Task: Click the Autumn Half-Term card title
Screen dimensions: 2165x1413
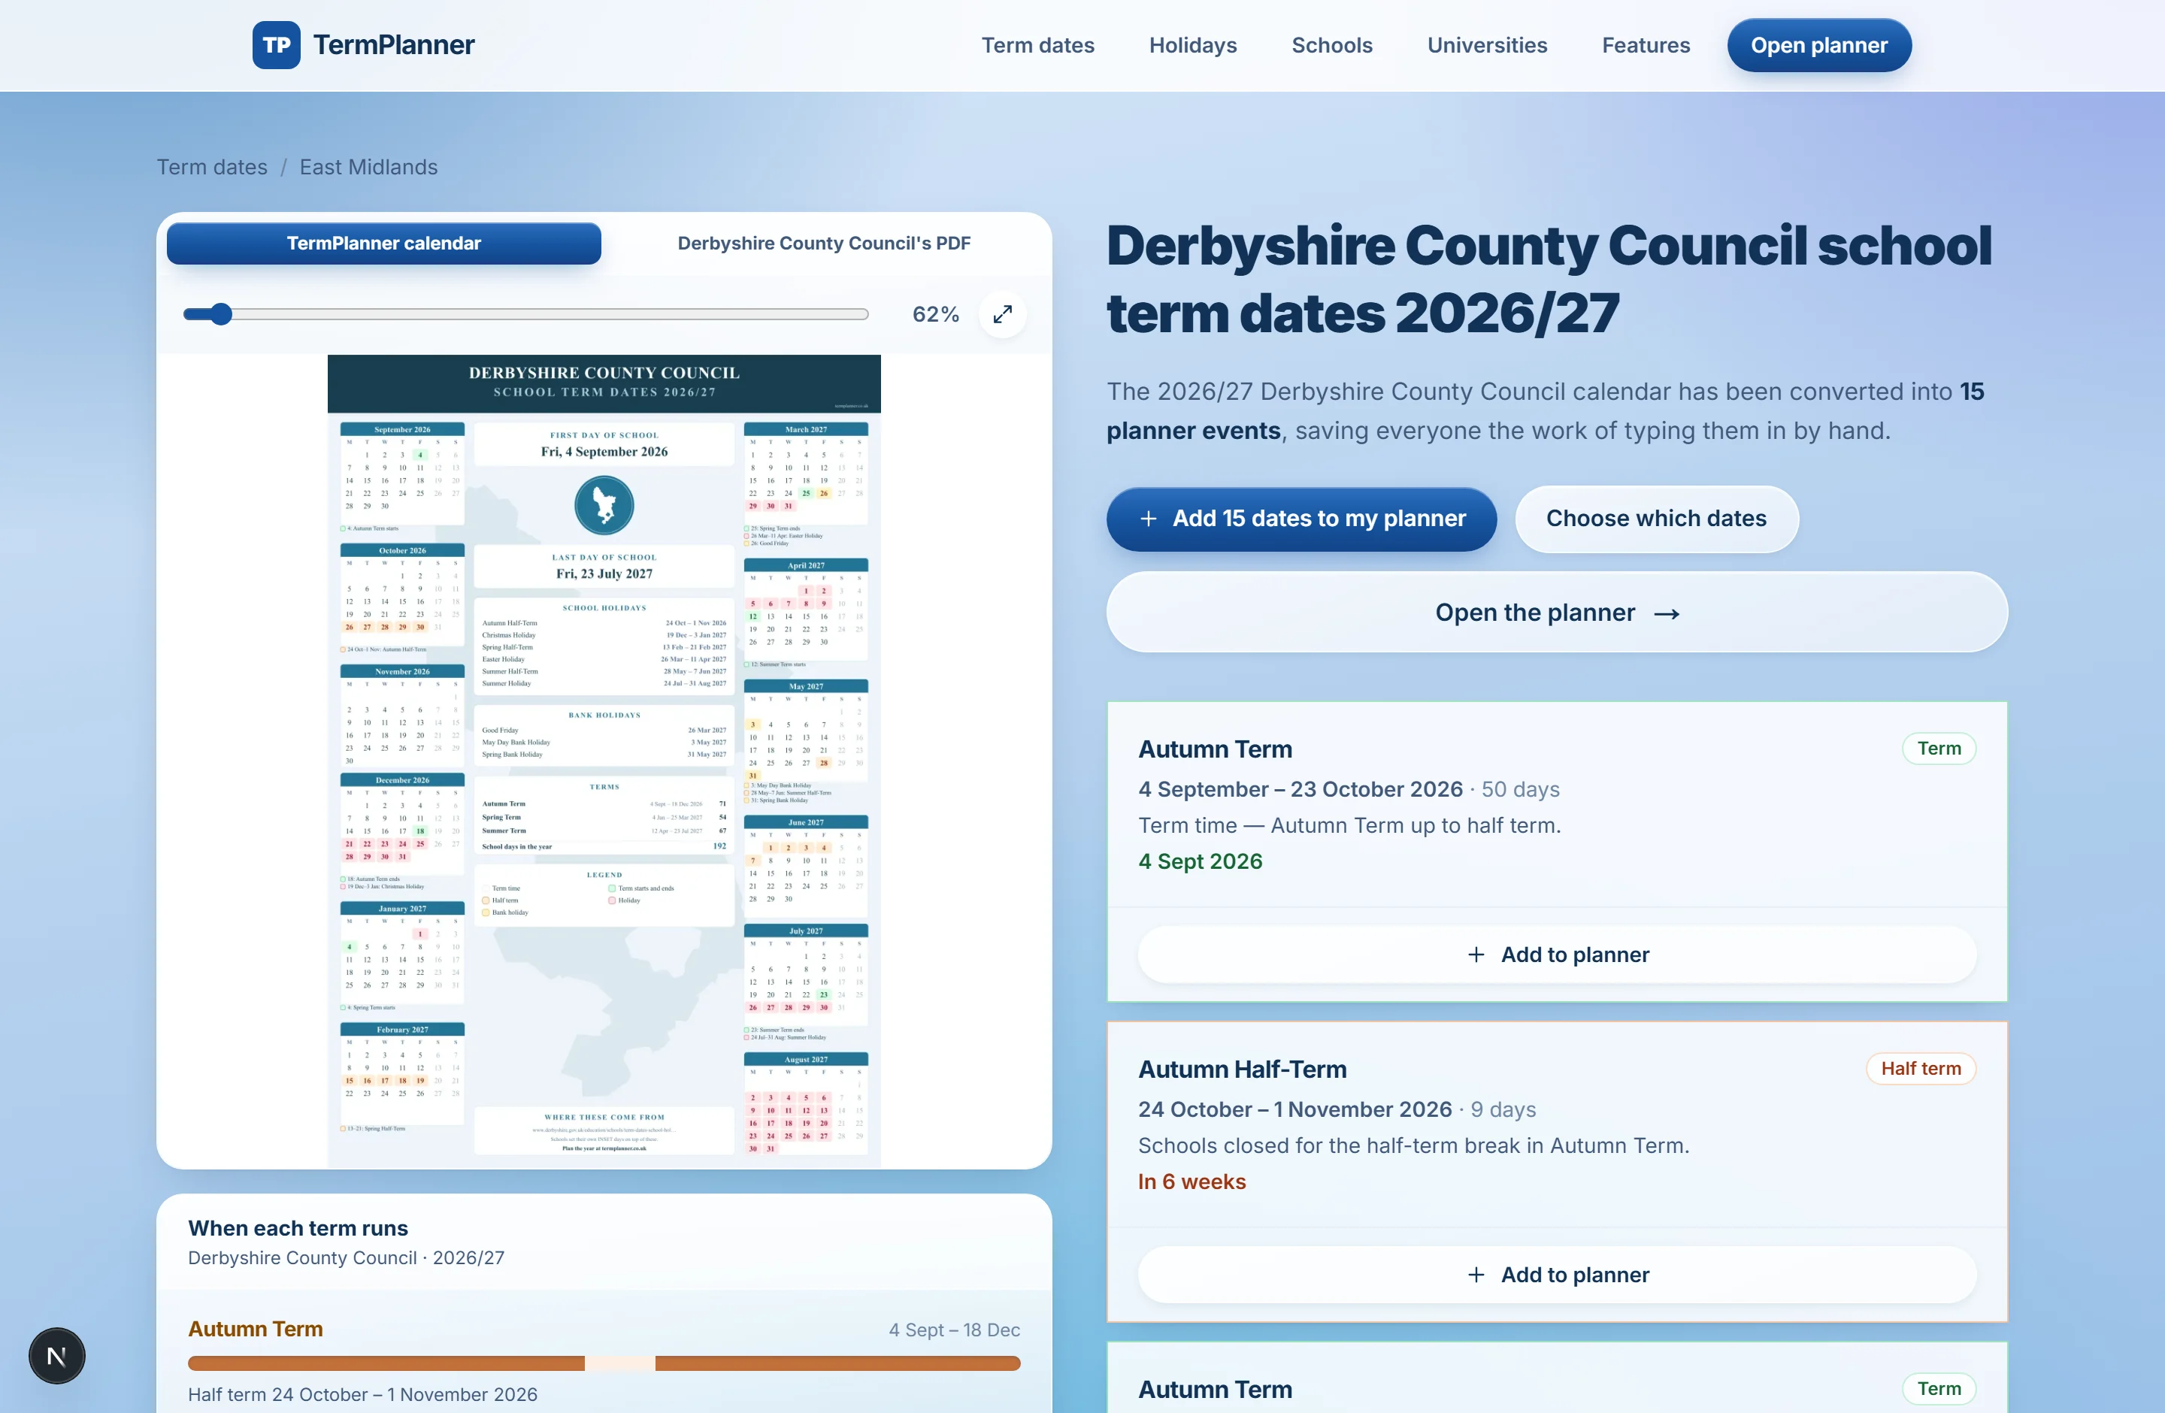Action: point(1242,1070)
